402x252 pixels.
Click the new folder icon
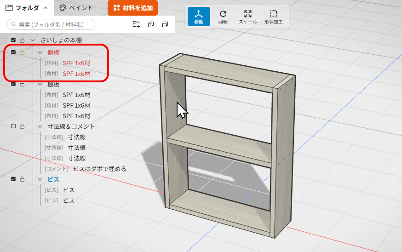click(136, 24)
